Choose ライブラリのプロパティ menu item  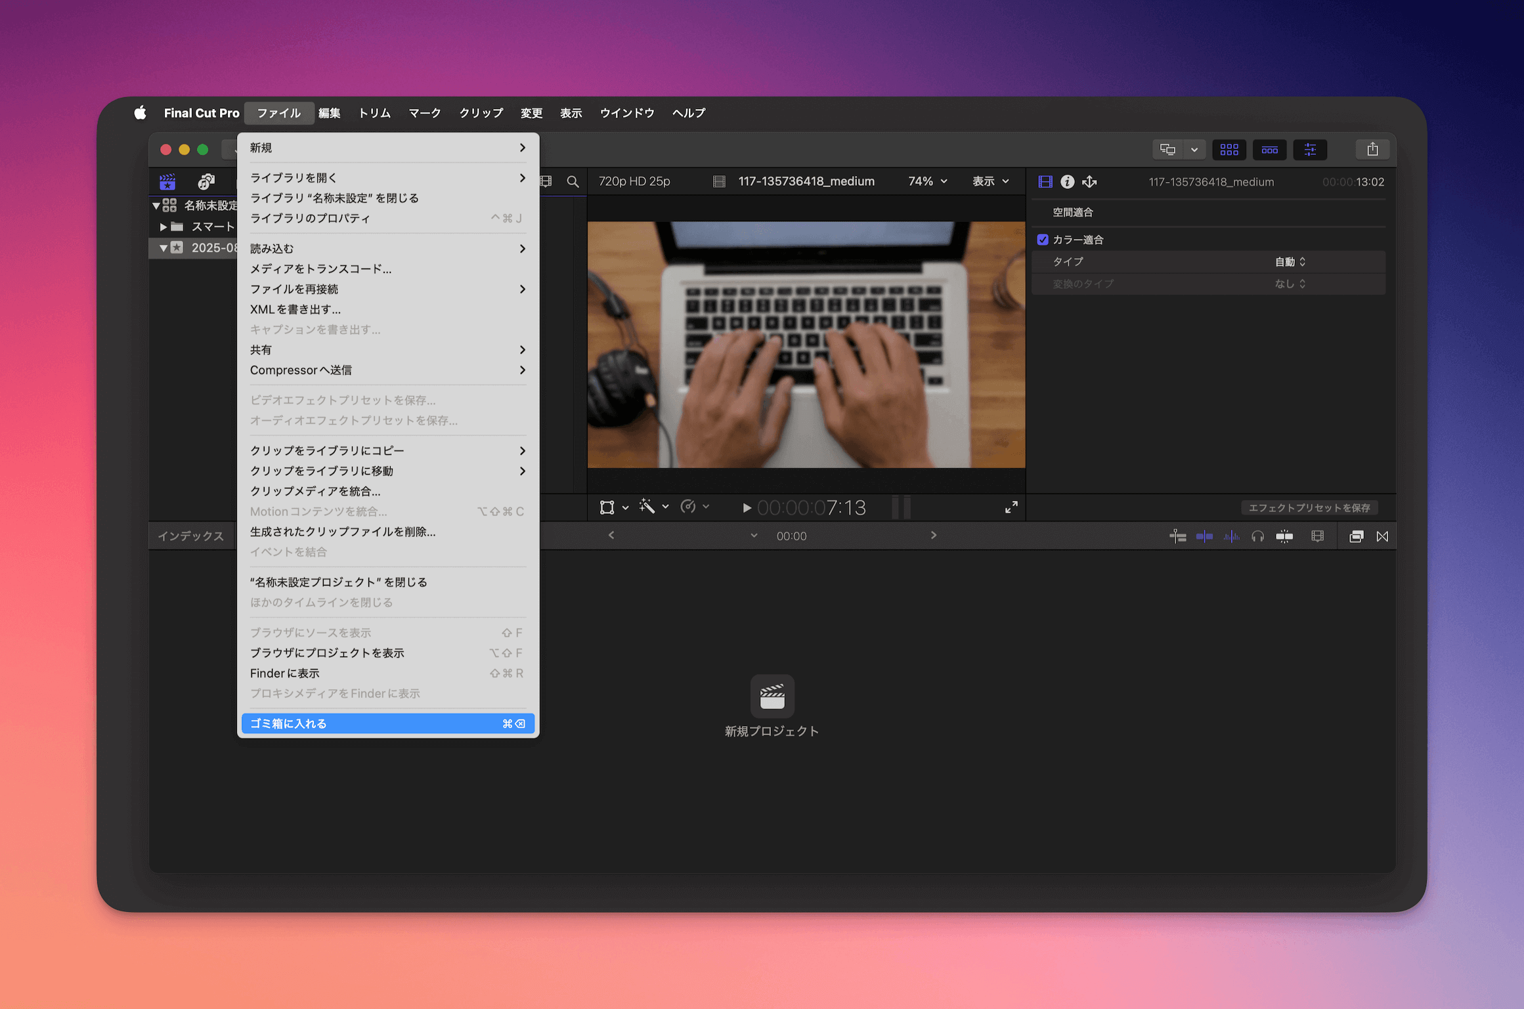pyautogui.click(x=388, y=219)
